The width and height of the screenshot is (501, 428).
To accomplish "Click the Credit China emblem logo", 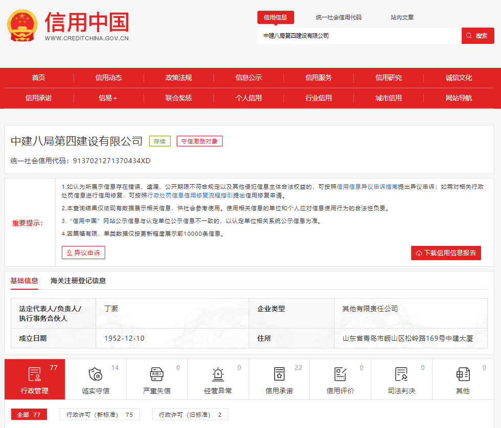I will pyautogui.click(x=22, y=26).
